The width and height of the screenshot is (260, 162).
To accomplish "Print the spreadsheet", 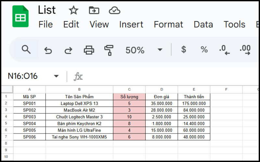I will 89,50.
